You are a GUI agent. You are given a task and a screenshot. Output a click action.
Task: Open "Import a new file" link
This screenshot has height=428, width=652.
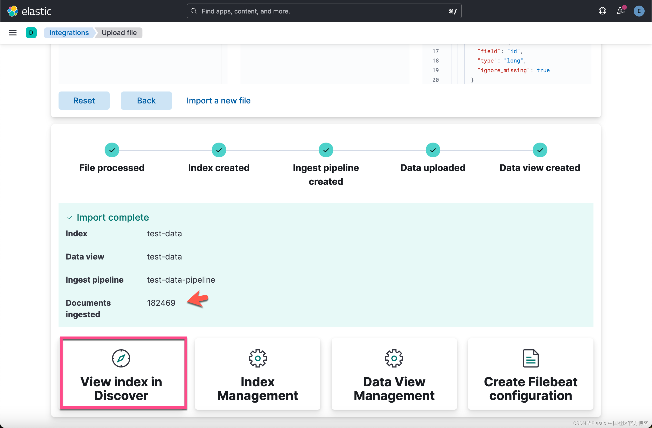(x=218, y=100)
